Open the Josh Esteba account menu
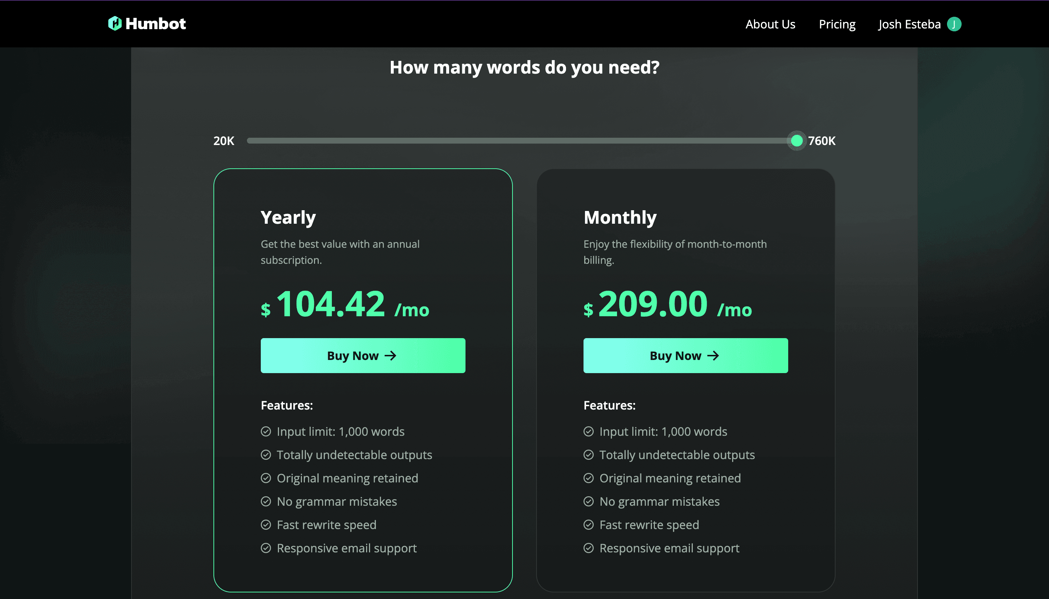 click(909, 24)
